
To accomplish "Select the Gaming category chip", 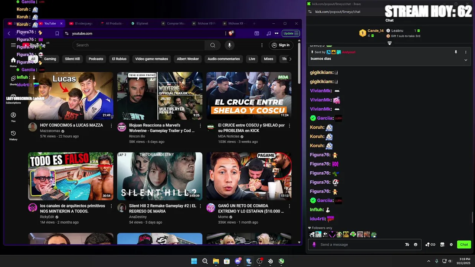I will coord(50,59).
